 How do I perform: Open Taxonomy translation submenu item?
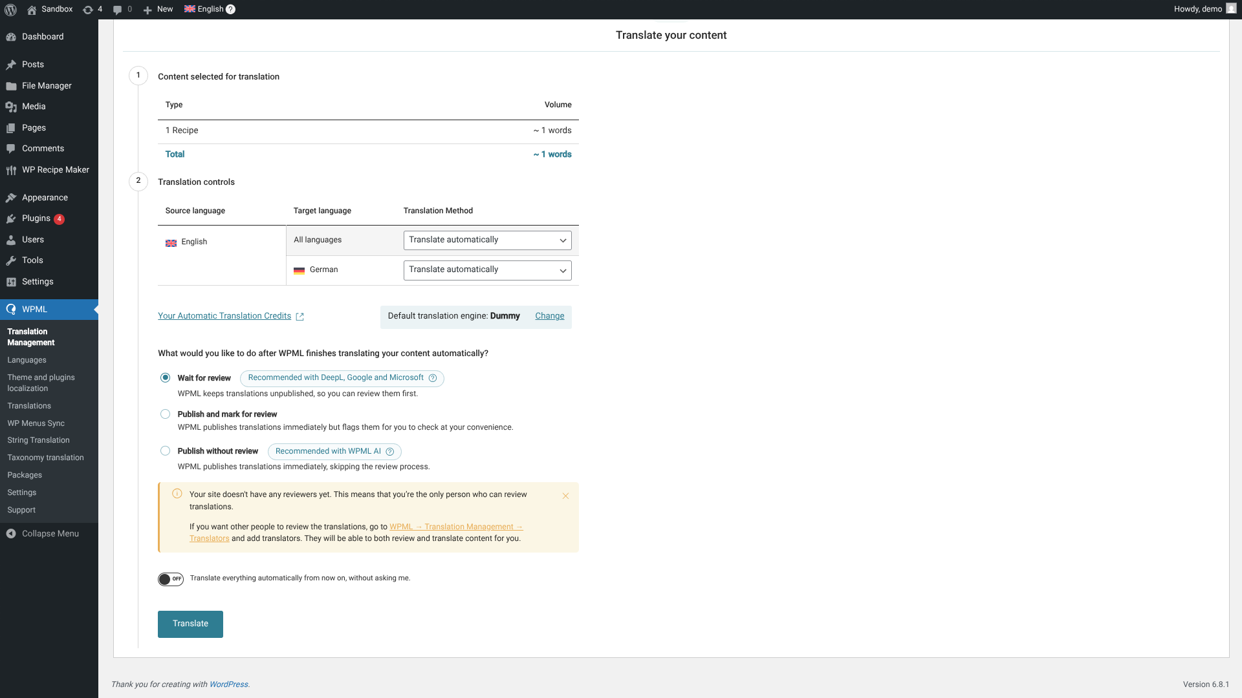coord(45,458)
